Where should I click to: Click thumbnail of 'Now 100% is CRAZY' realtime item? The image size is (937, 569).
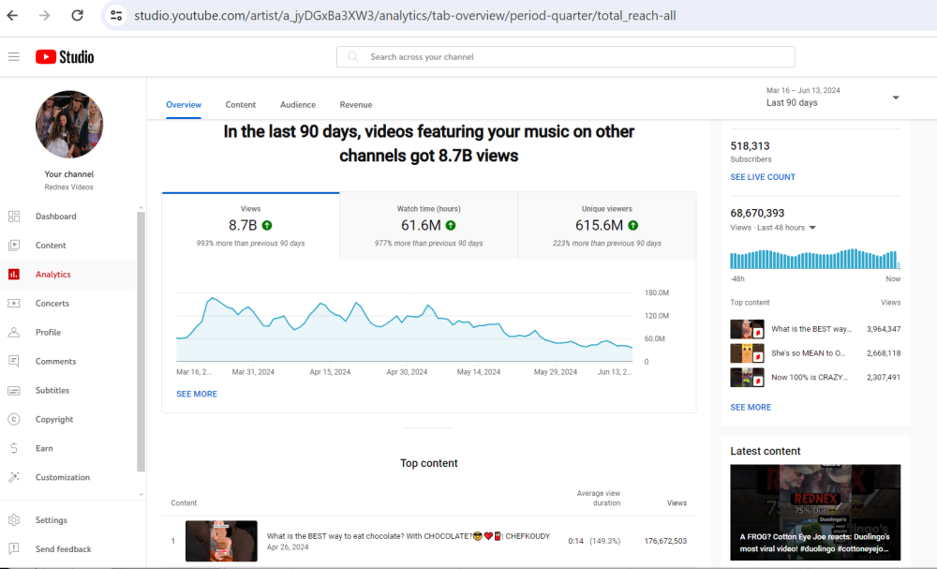pyautogui.click(x=747, y=377)
